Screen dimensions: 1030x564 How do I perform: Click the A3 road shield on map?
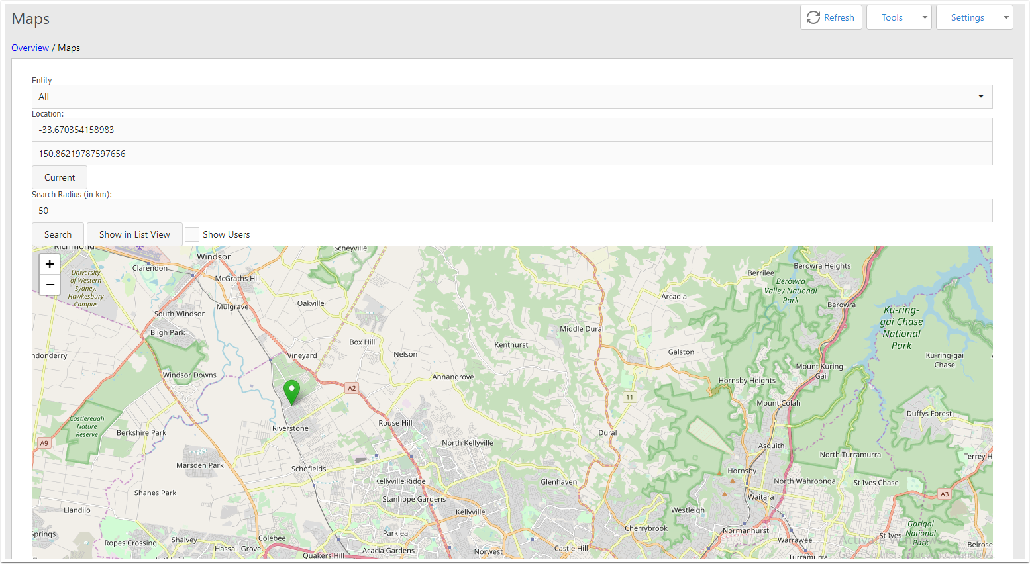(x=945, y=494)
